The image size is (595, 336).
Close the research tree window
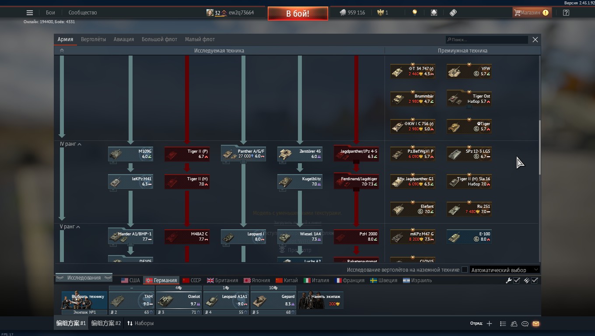(x=535, y=39)
